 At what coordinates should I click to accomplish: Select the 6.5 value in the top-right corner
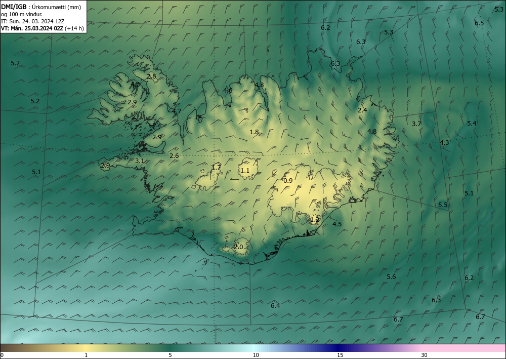click(479, 23)
